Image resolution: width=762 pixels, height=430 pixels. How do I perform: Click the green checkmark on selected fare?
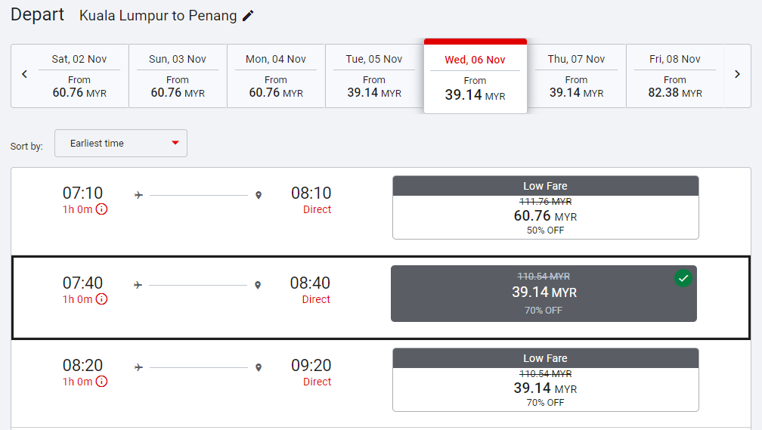click(x=683, y=279)
